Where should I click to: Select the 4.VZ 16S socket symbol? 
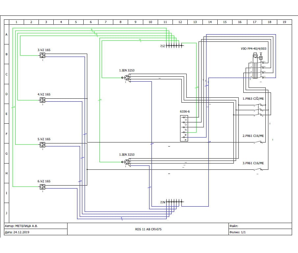tap(42, 100)
